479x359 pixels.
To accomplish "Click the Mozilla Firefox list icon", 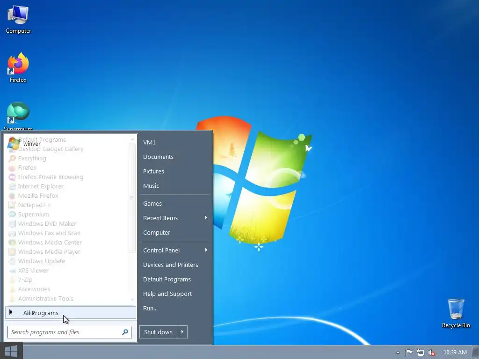I will [12, 196].
